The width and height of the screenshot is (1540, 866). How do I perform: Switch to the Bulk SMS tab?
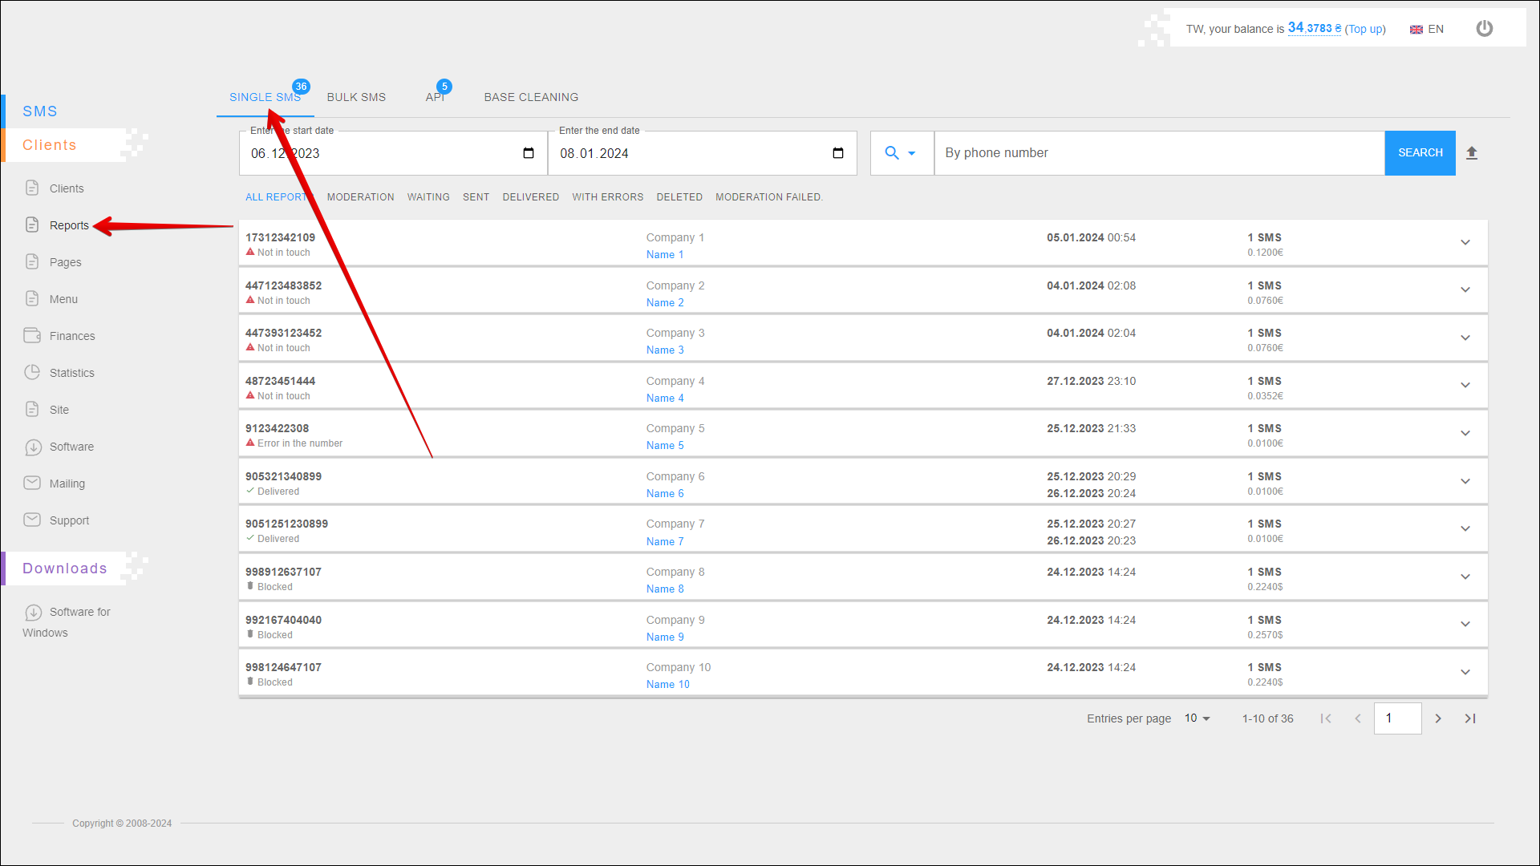pos(356,97)
